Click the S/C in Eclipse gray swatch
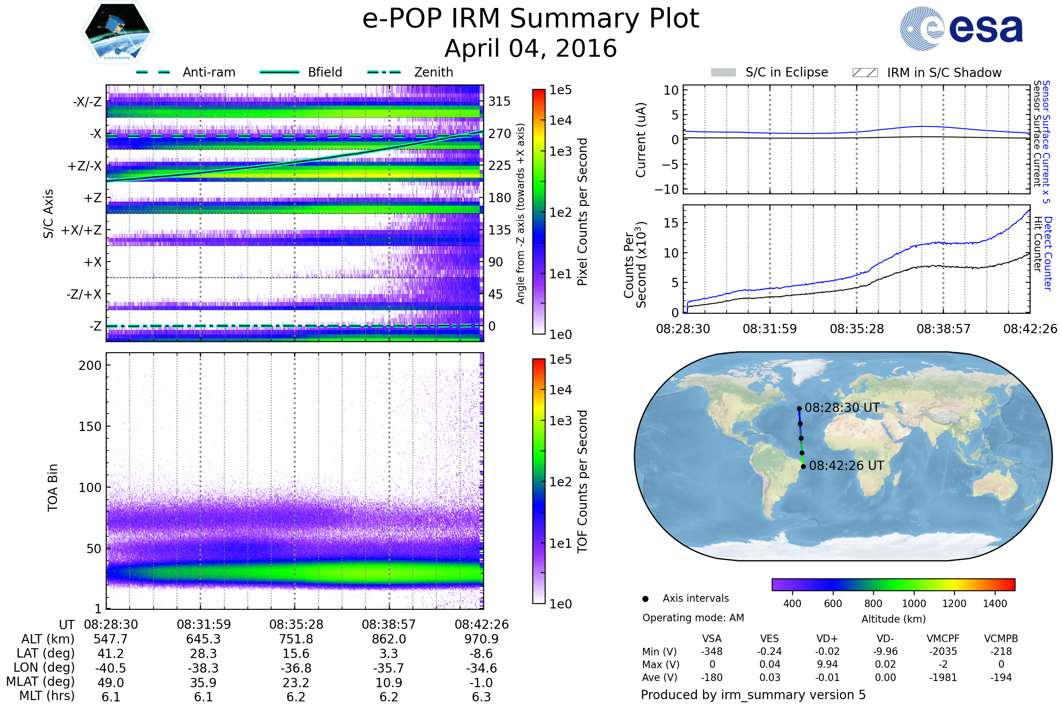 (723, 73)
